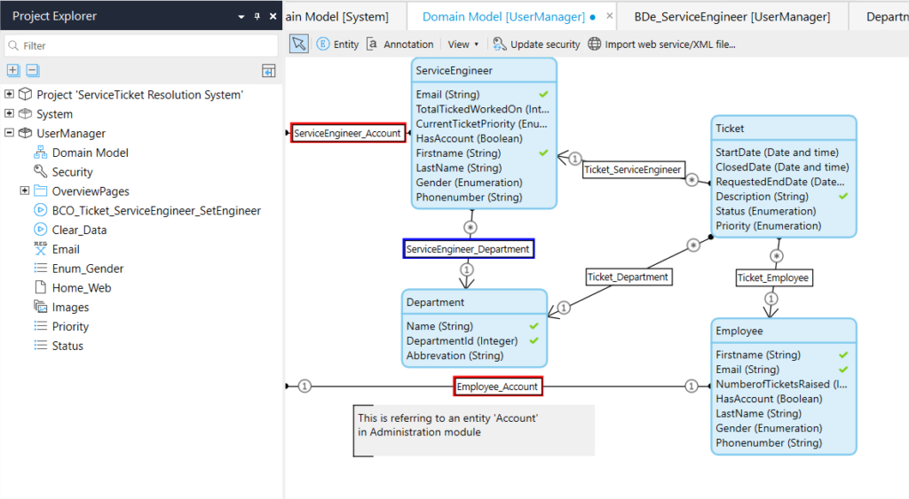Screen dimensions: 909x499
Task: Select Ticket_Department association label
Action: click(628, 277)
